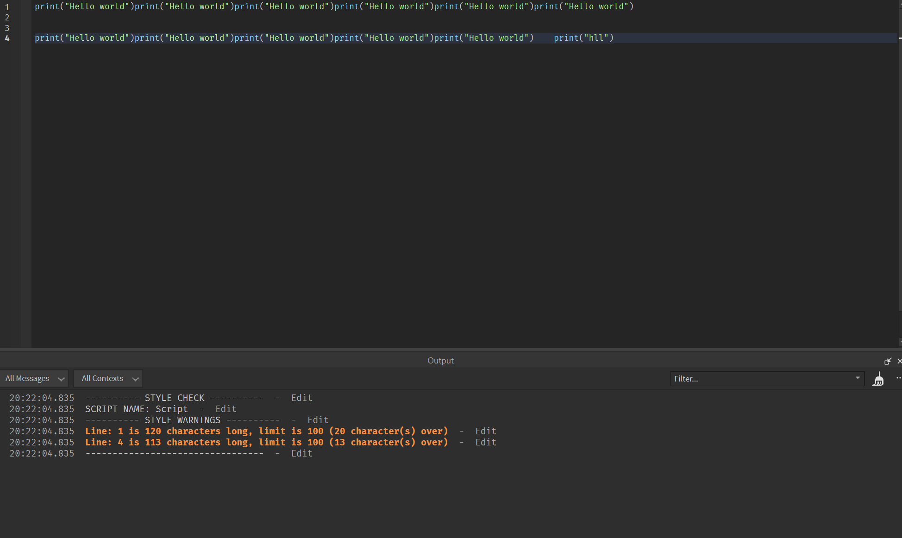Image resolution: width=902 pixels, height=538 pixels.
Task: Click the empty line 3 in the editor
Action: pyautogui.click(x=185, y=28)
